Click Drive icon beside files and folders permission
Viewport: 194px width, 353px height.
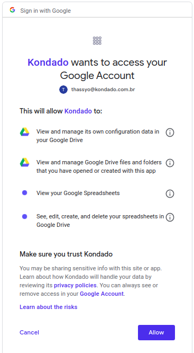(24, 162)
